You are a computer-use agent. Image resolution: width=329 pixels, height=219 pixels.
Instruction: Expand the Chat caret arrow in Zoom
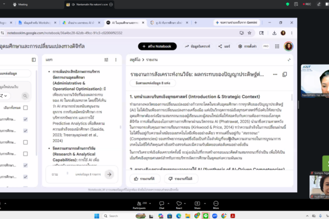(x=168, y=203)
